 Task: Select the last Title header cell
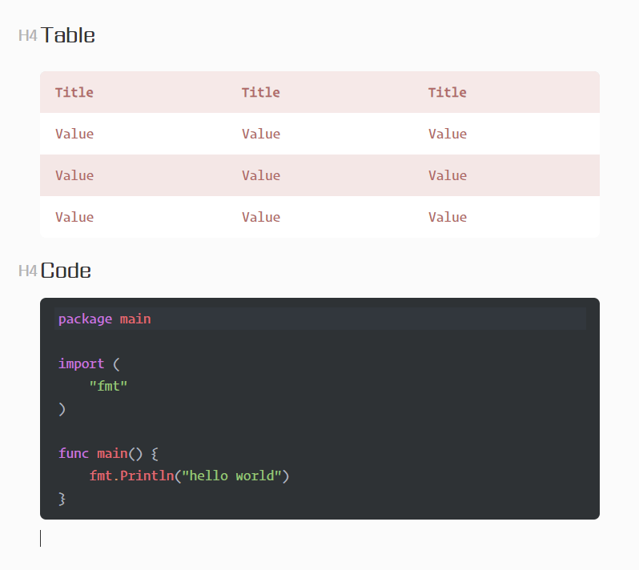pyautogui.click(x=506, y=93)
